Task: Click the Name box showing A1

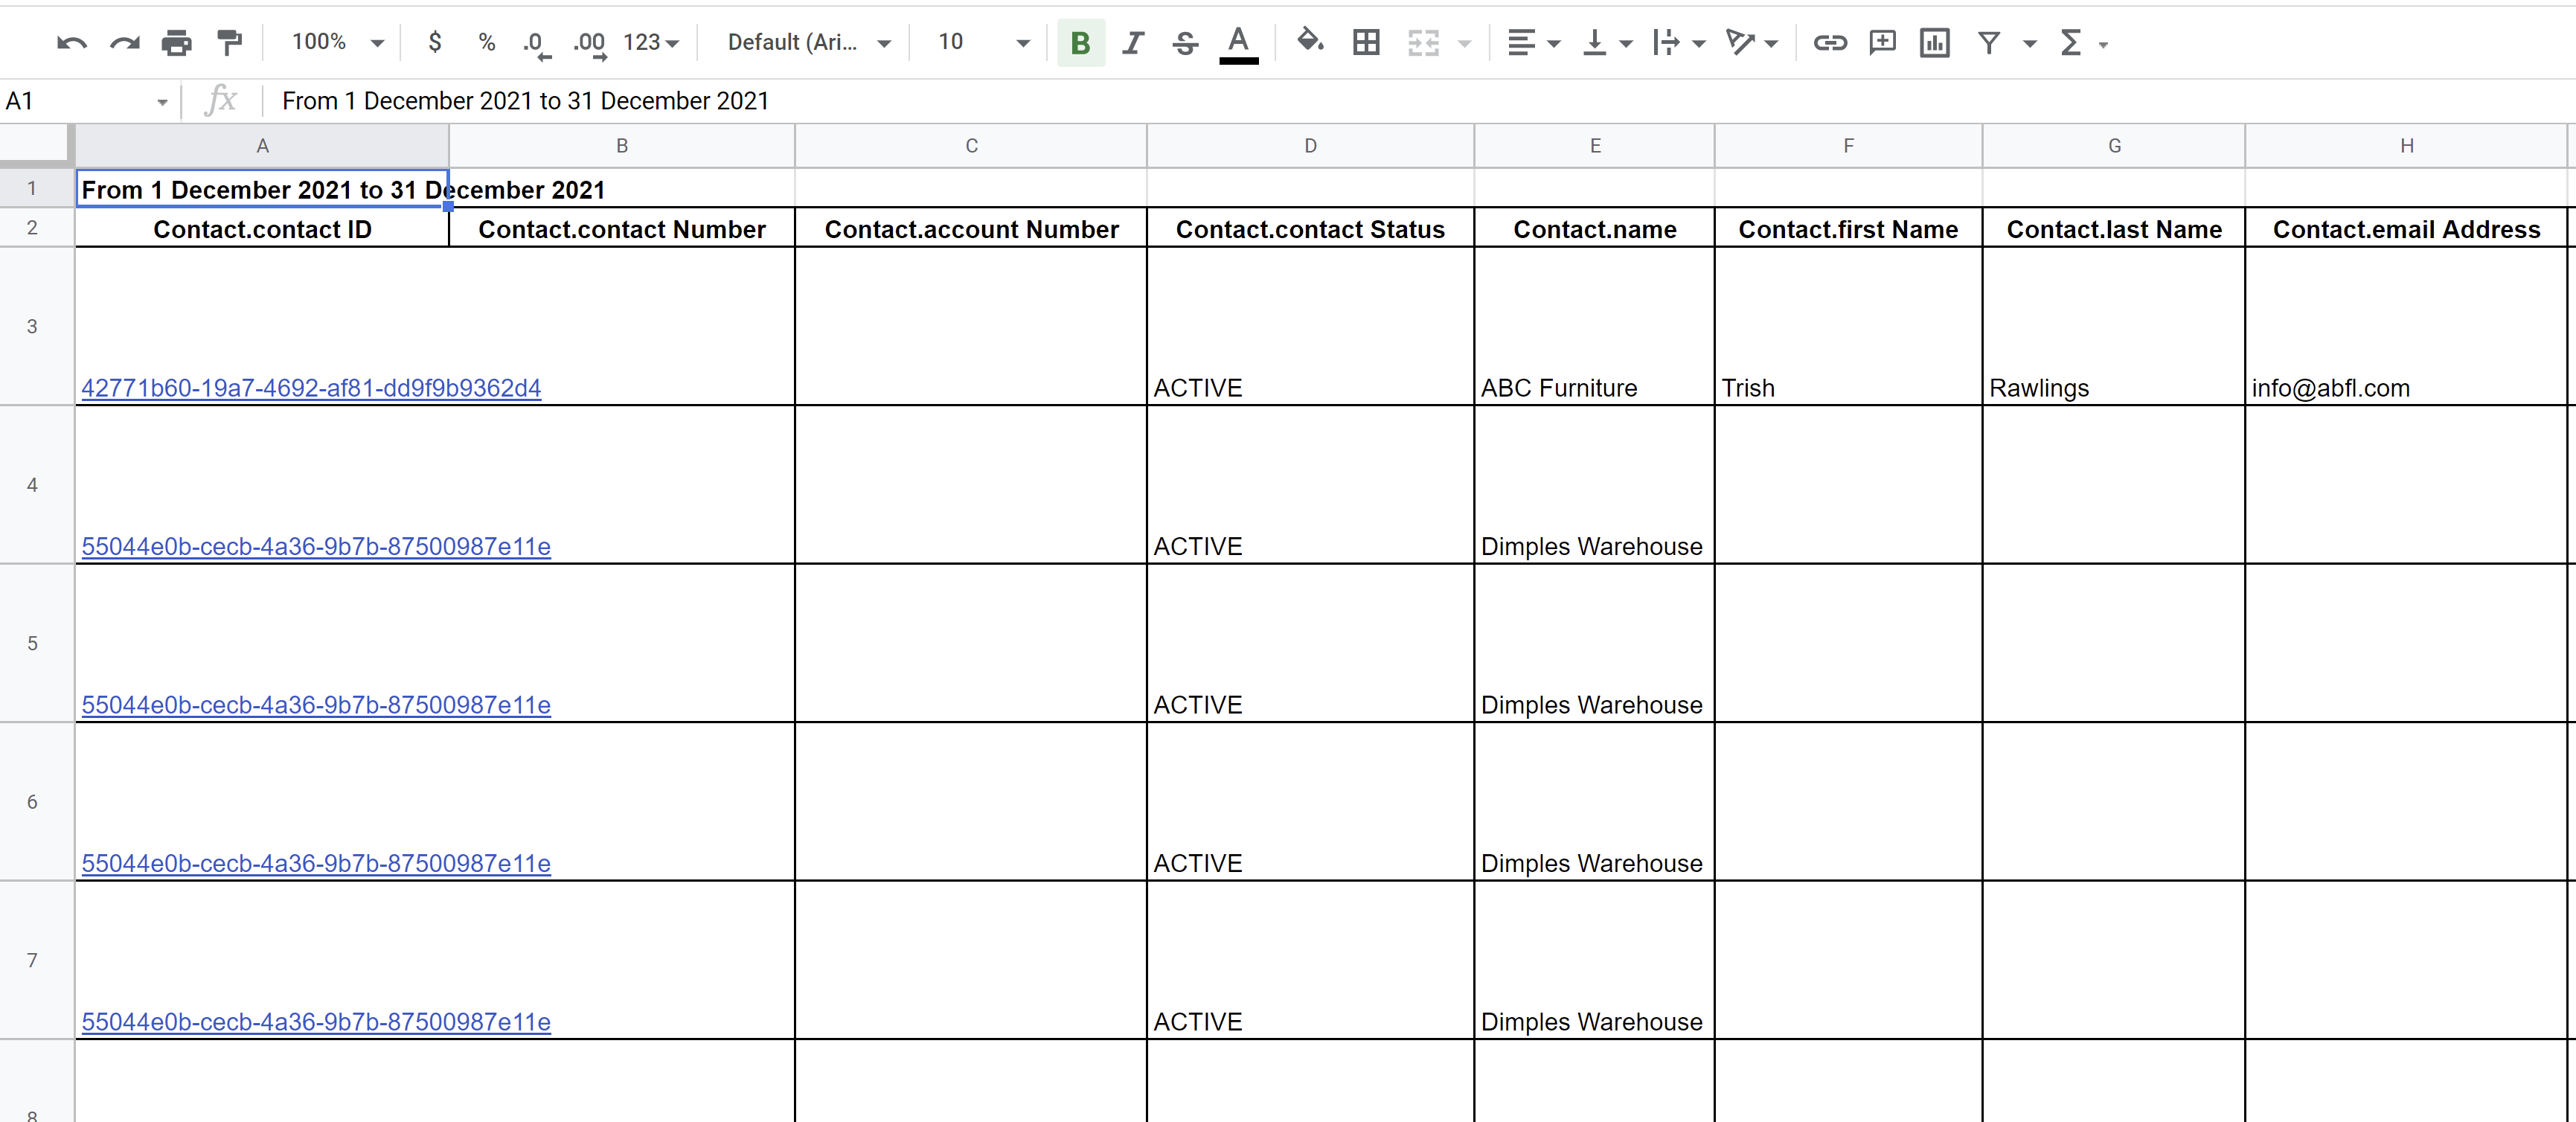Action: pyautogui.click(x=87, y=101)
